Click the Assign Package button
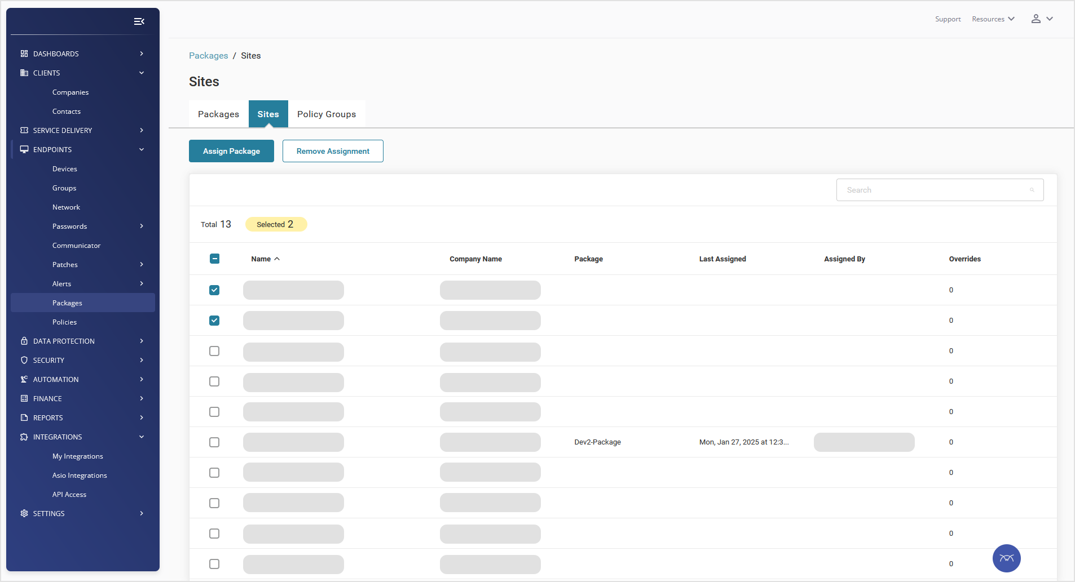This screenshot has width=1075, height=582. (231, 151)
